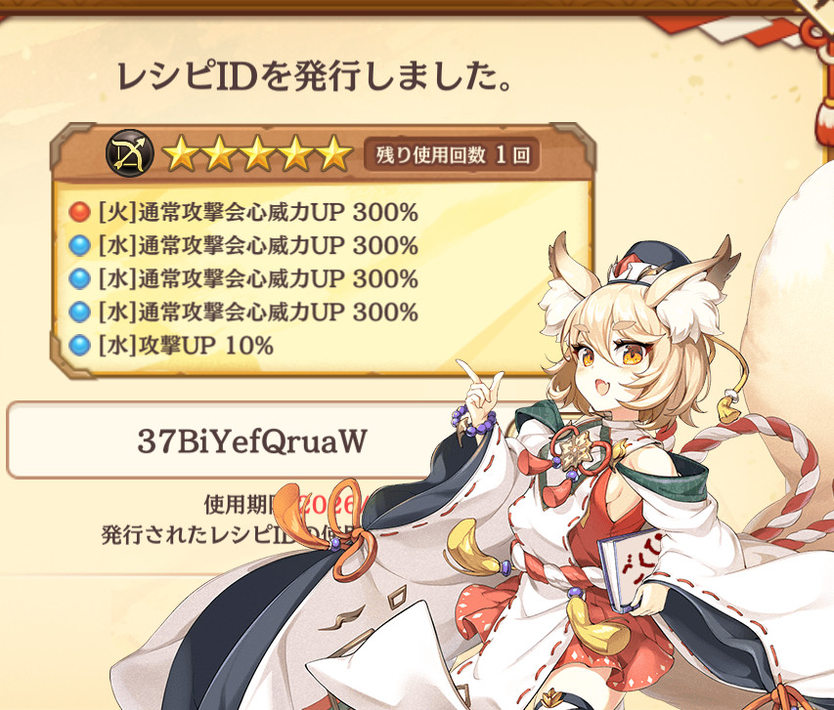Click the blue orb beside [水]攻撃UP 10%
This screenshot has height=710, width=834.
tap(80, 346)
